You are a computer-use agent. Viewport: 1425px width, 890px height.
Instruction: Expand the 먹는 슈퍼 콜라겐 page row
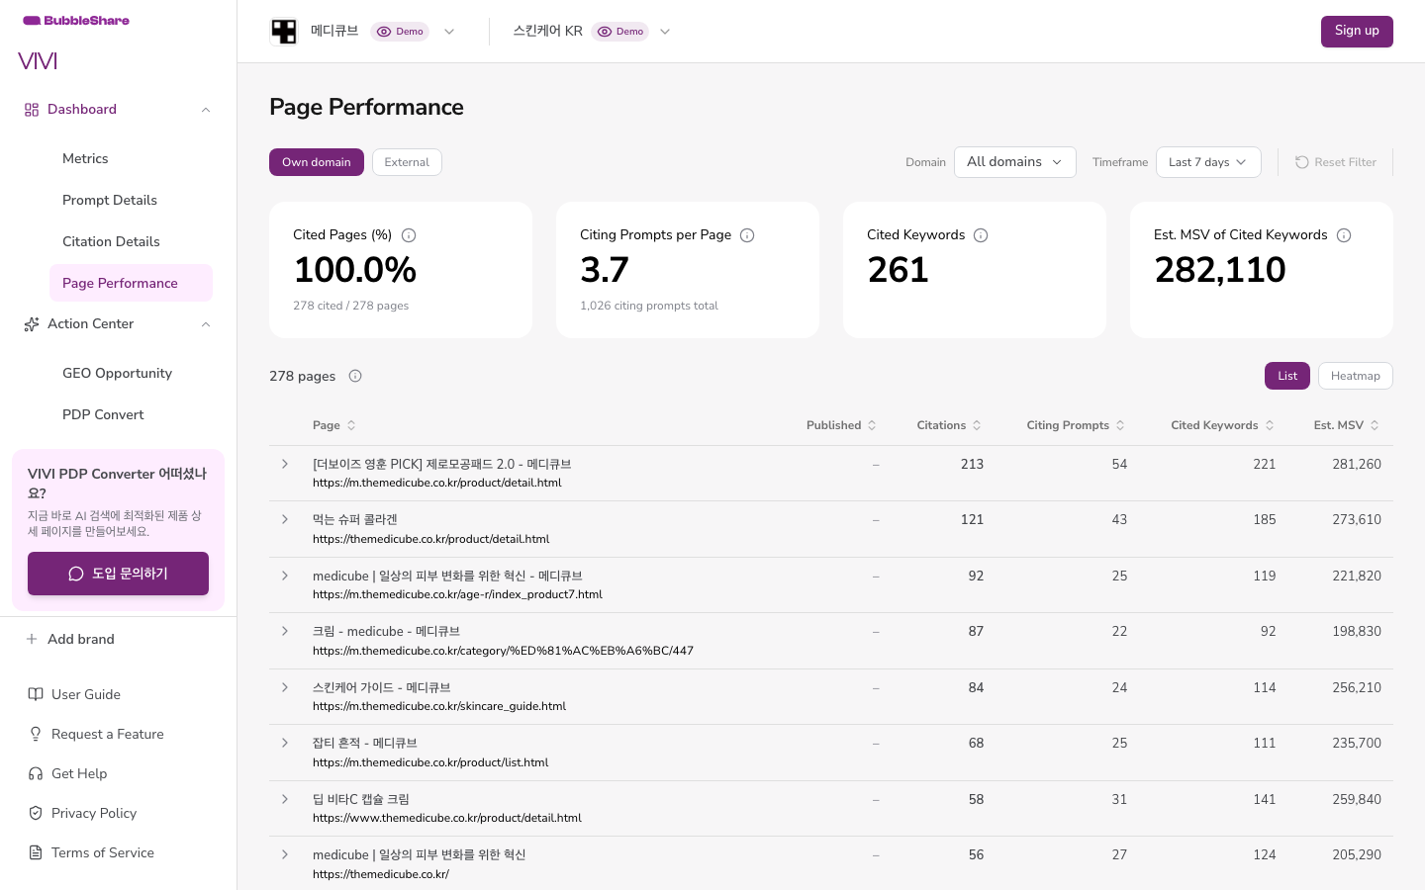tap(285, 519)
